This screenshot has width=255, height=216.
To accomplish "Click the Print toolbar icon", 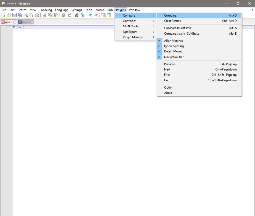I will coord(37,15).
